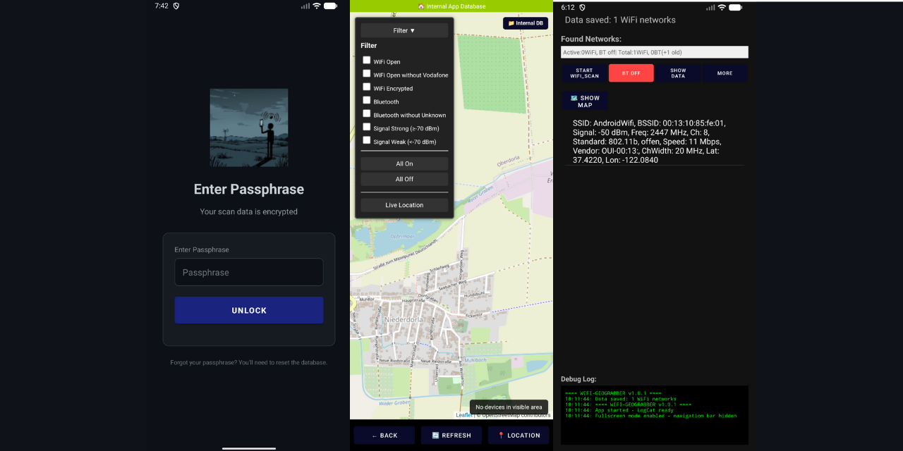Enable the WiFi Open checkbox
The image size is (903, 451).
point(367,61)
